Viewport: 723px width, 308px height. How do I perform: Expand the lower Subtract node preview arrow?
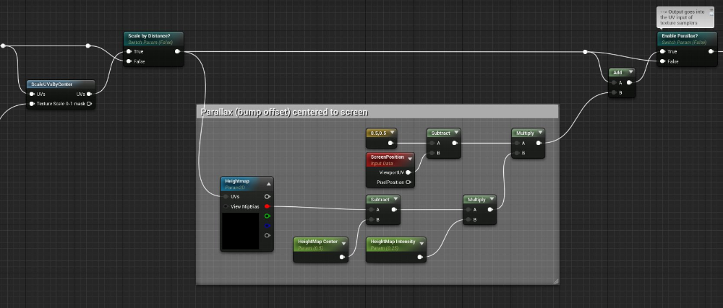click(395, 200)
